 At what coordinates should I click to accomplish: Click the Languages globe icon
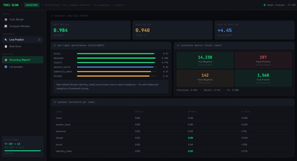click(x=6, y=67)
